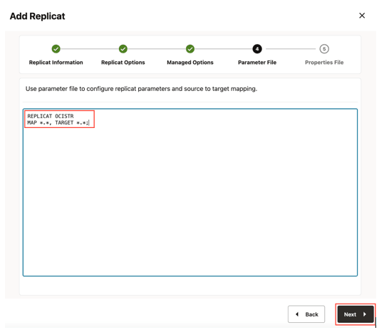Click the Add Replicat title

pyautogui.click(x=38, y=16)
